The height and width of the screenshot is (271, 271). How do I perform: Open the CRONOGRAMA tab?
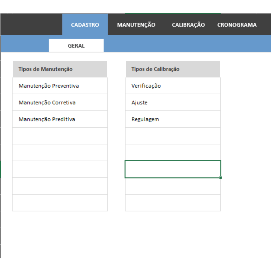point(237,25)
